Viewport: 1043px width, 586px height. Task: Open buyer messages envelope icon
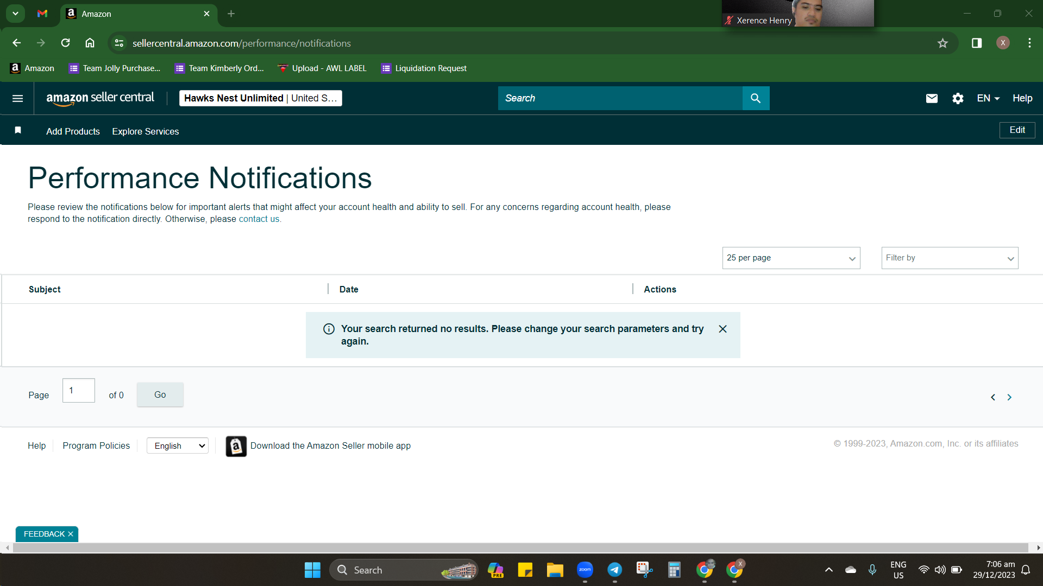932,98
